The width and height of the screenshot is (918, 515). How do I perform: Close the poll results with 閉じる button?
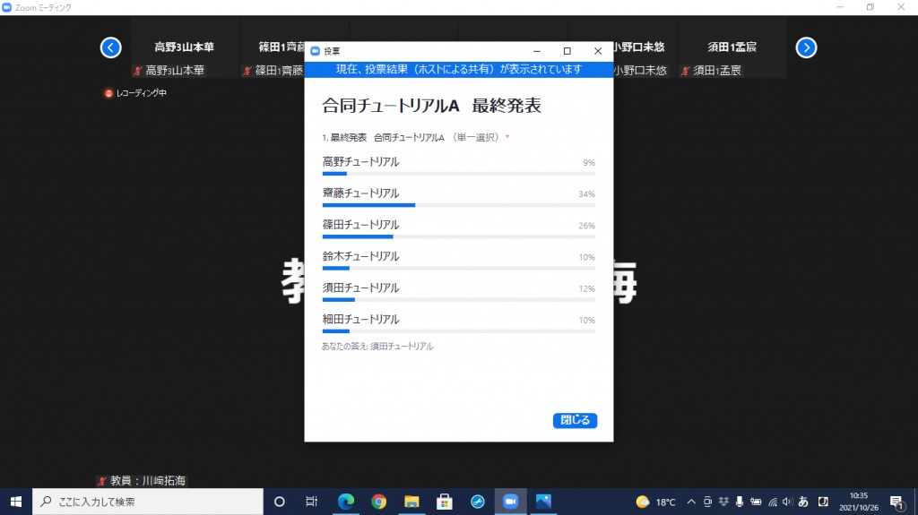pos(575,420)
